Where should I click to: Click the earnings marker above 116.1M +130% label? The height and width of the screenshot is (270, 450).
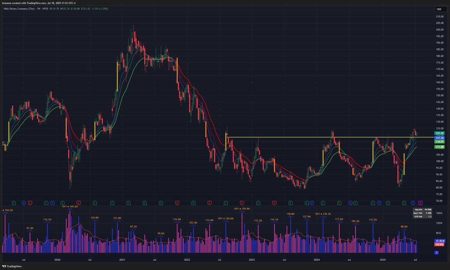46,203
